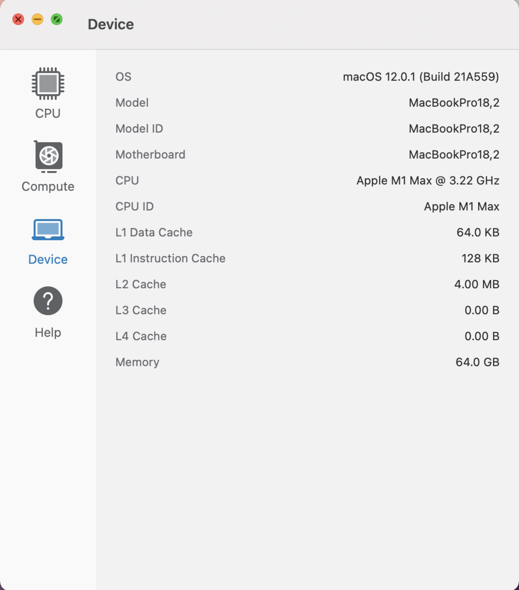Close the Device window with red button
This screenshot has width=519, height=590.
(18, 20)
